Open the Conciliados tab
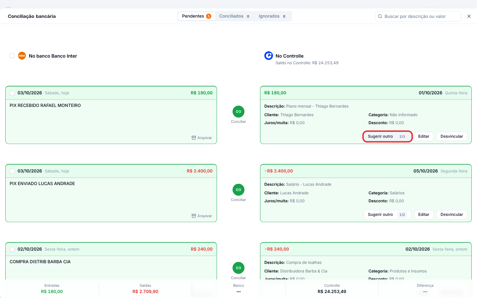 click(234, 16)
